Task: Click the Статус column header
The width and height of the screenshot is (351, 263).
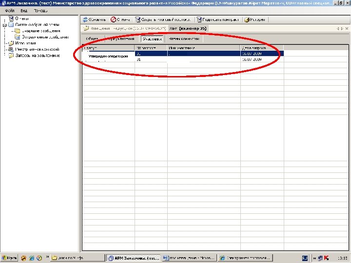Action: [108, 48]
